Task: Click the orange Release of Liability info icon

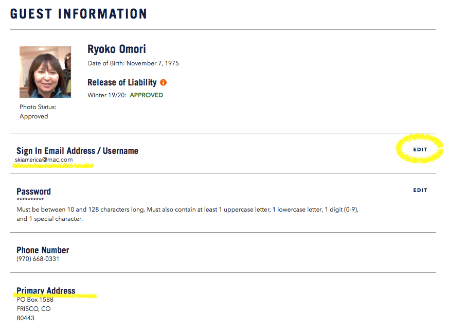Action: pyautogui.click(x=164, y=82)
